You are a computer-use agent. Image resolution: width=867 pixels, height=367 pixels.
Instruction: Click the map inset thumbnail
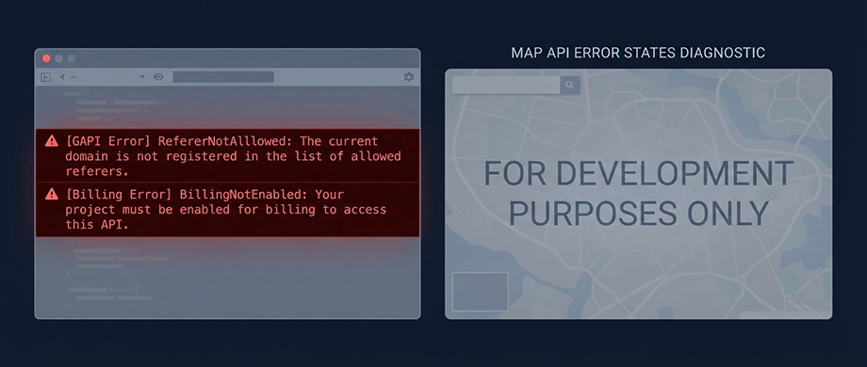pyautogui.click(x=481, y=292)
